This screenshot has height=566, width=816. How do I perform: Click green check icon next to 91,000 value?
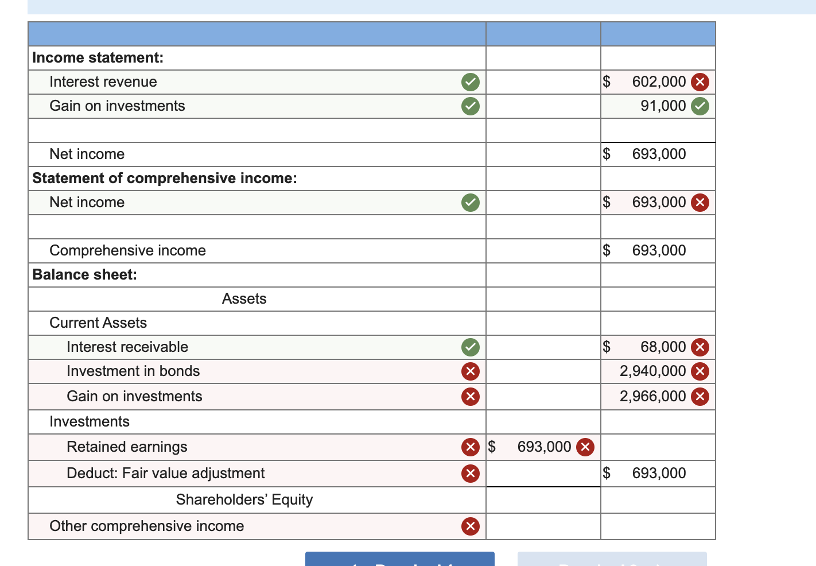click(700, 106)
